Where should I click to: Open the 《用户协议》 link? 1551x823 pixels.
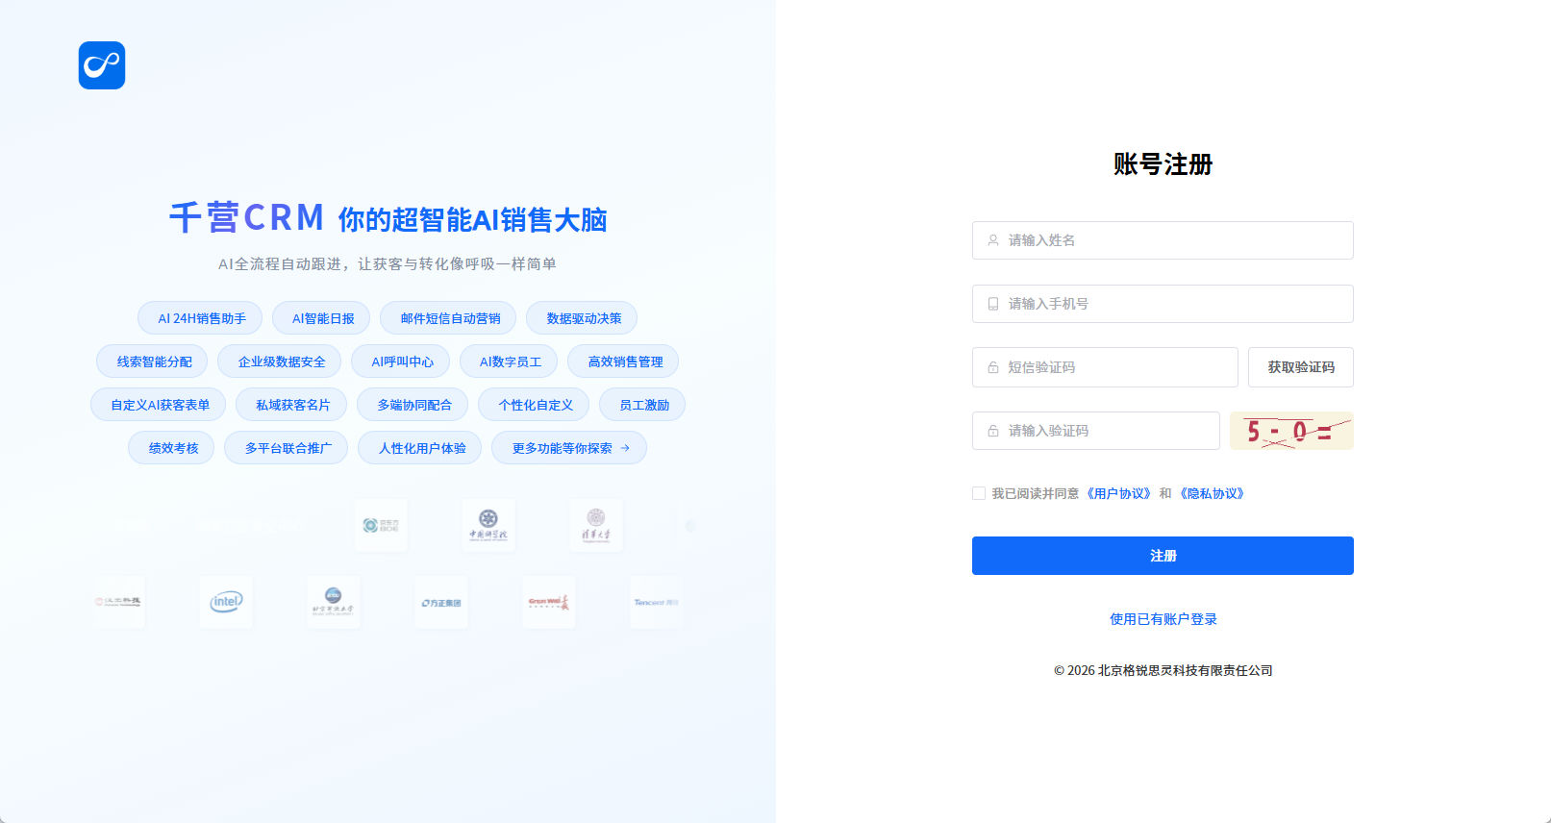(x=1118, y=493)
